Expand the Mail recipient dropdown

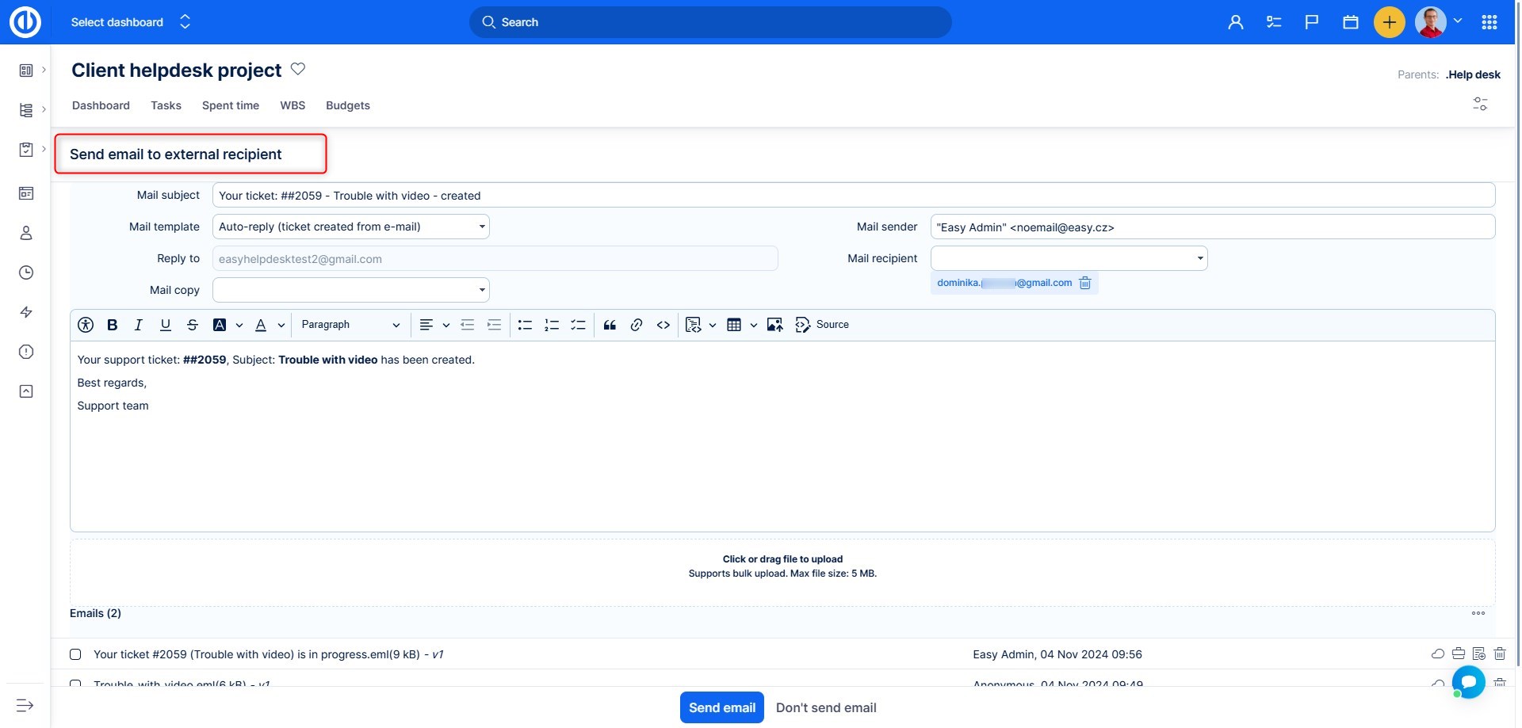1069,258
